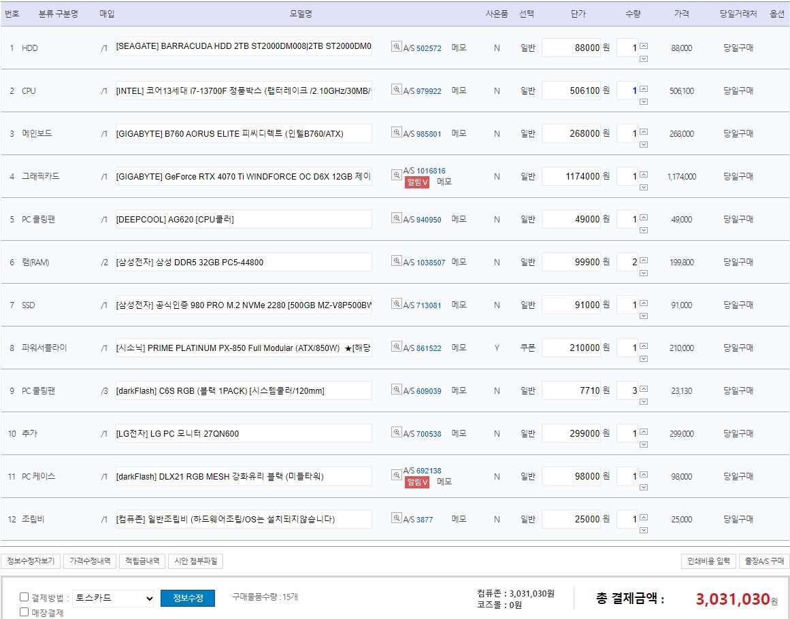
Task: Increase quantity for 그래픽카드 row
Action: [644, 174]
